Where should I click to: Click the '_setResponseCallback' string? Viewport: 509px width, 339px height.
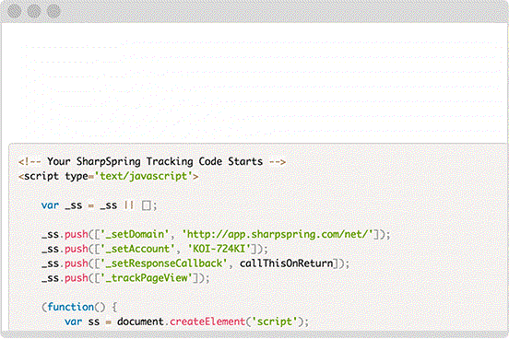(x=164, y=263)
